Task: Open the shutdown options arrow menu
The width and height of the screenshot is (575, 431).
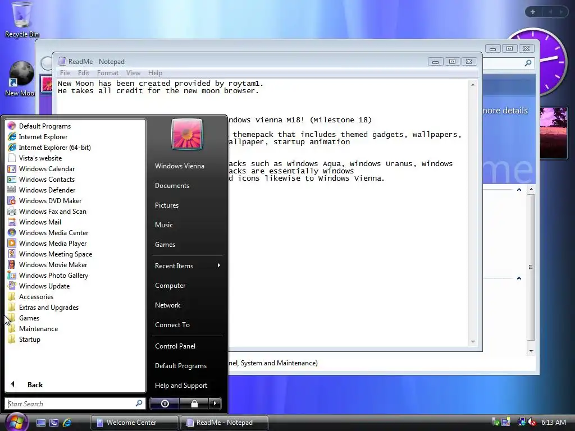Action: point(215,404)
